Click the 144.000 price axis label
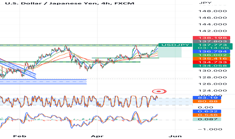Viewport: 235px width, 139px height. point(212,24)
